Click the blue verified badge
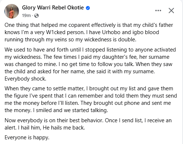 pyautogui.click(x=88, y=8)
